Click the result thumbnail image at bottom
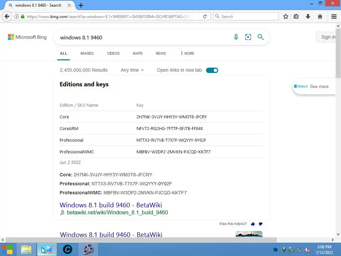 click(x=249, y=234)
